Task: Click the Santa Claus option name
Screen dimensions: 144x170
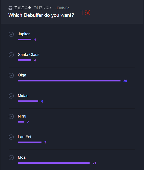Action: (x=29, y=55)
